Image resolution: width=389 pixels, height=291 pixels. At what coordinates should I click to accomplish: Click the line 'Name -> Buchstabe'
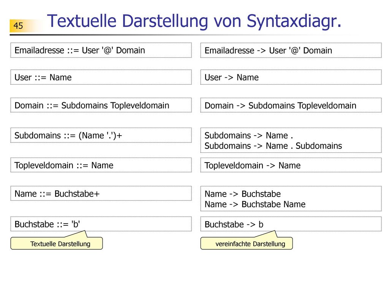coord(242,194)
